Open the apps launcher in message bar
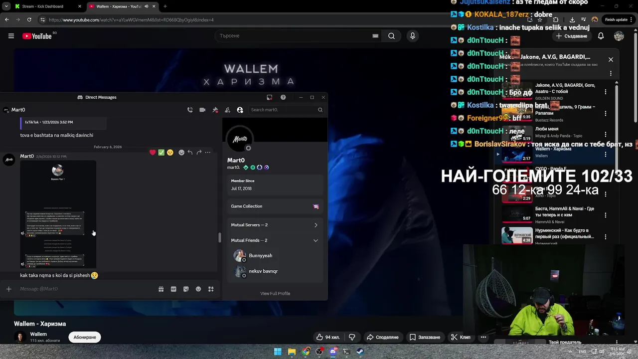This screenshot has height=359, width=638. [211, 289]
